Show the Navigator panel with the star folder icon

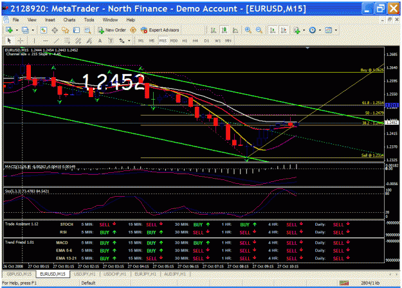[66, 30]
